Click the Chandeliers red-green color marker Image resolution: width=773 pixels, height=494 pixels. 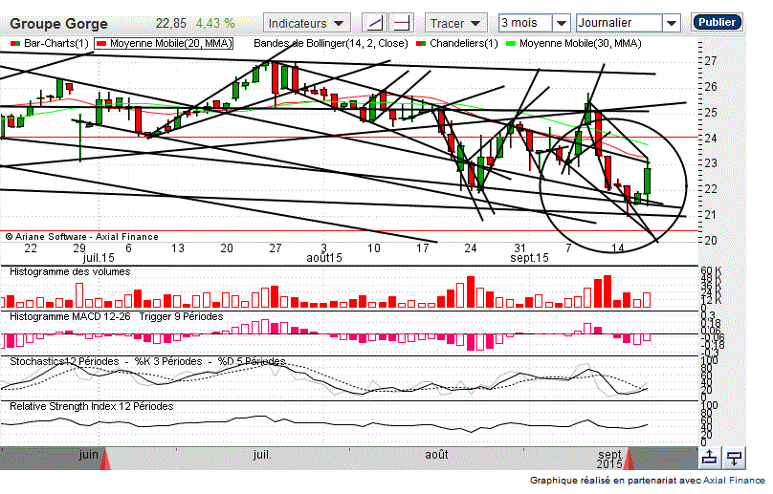pos(421,44)
